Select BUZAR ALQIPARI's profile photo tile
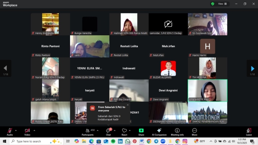The width and height of the screenshot is (258, 145). (x=168, y=68)
